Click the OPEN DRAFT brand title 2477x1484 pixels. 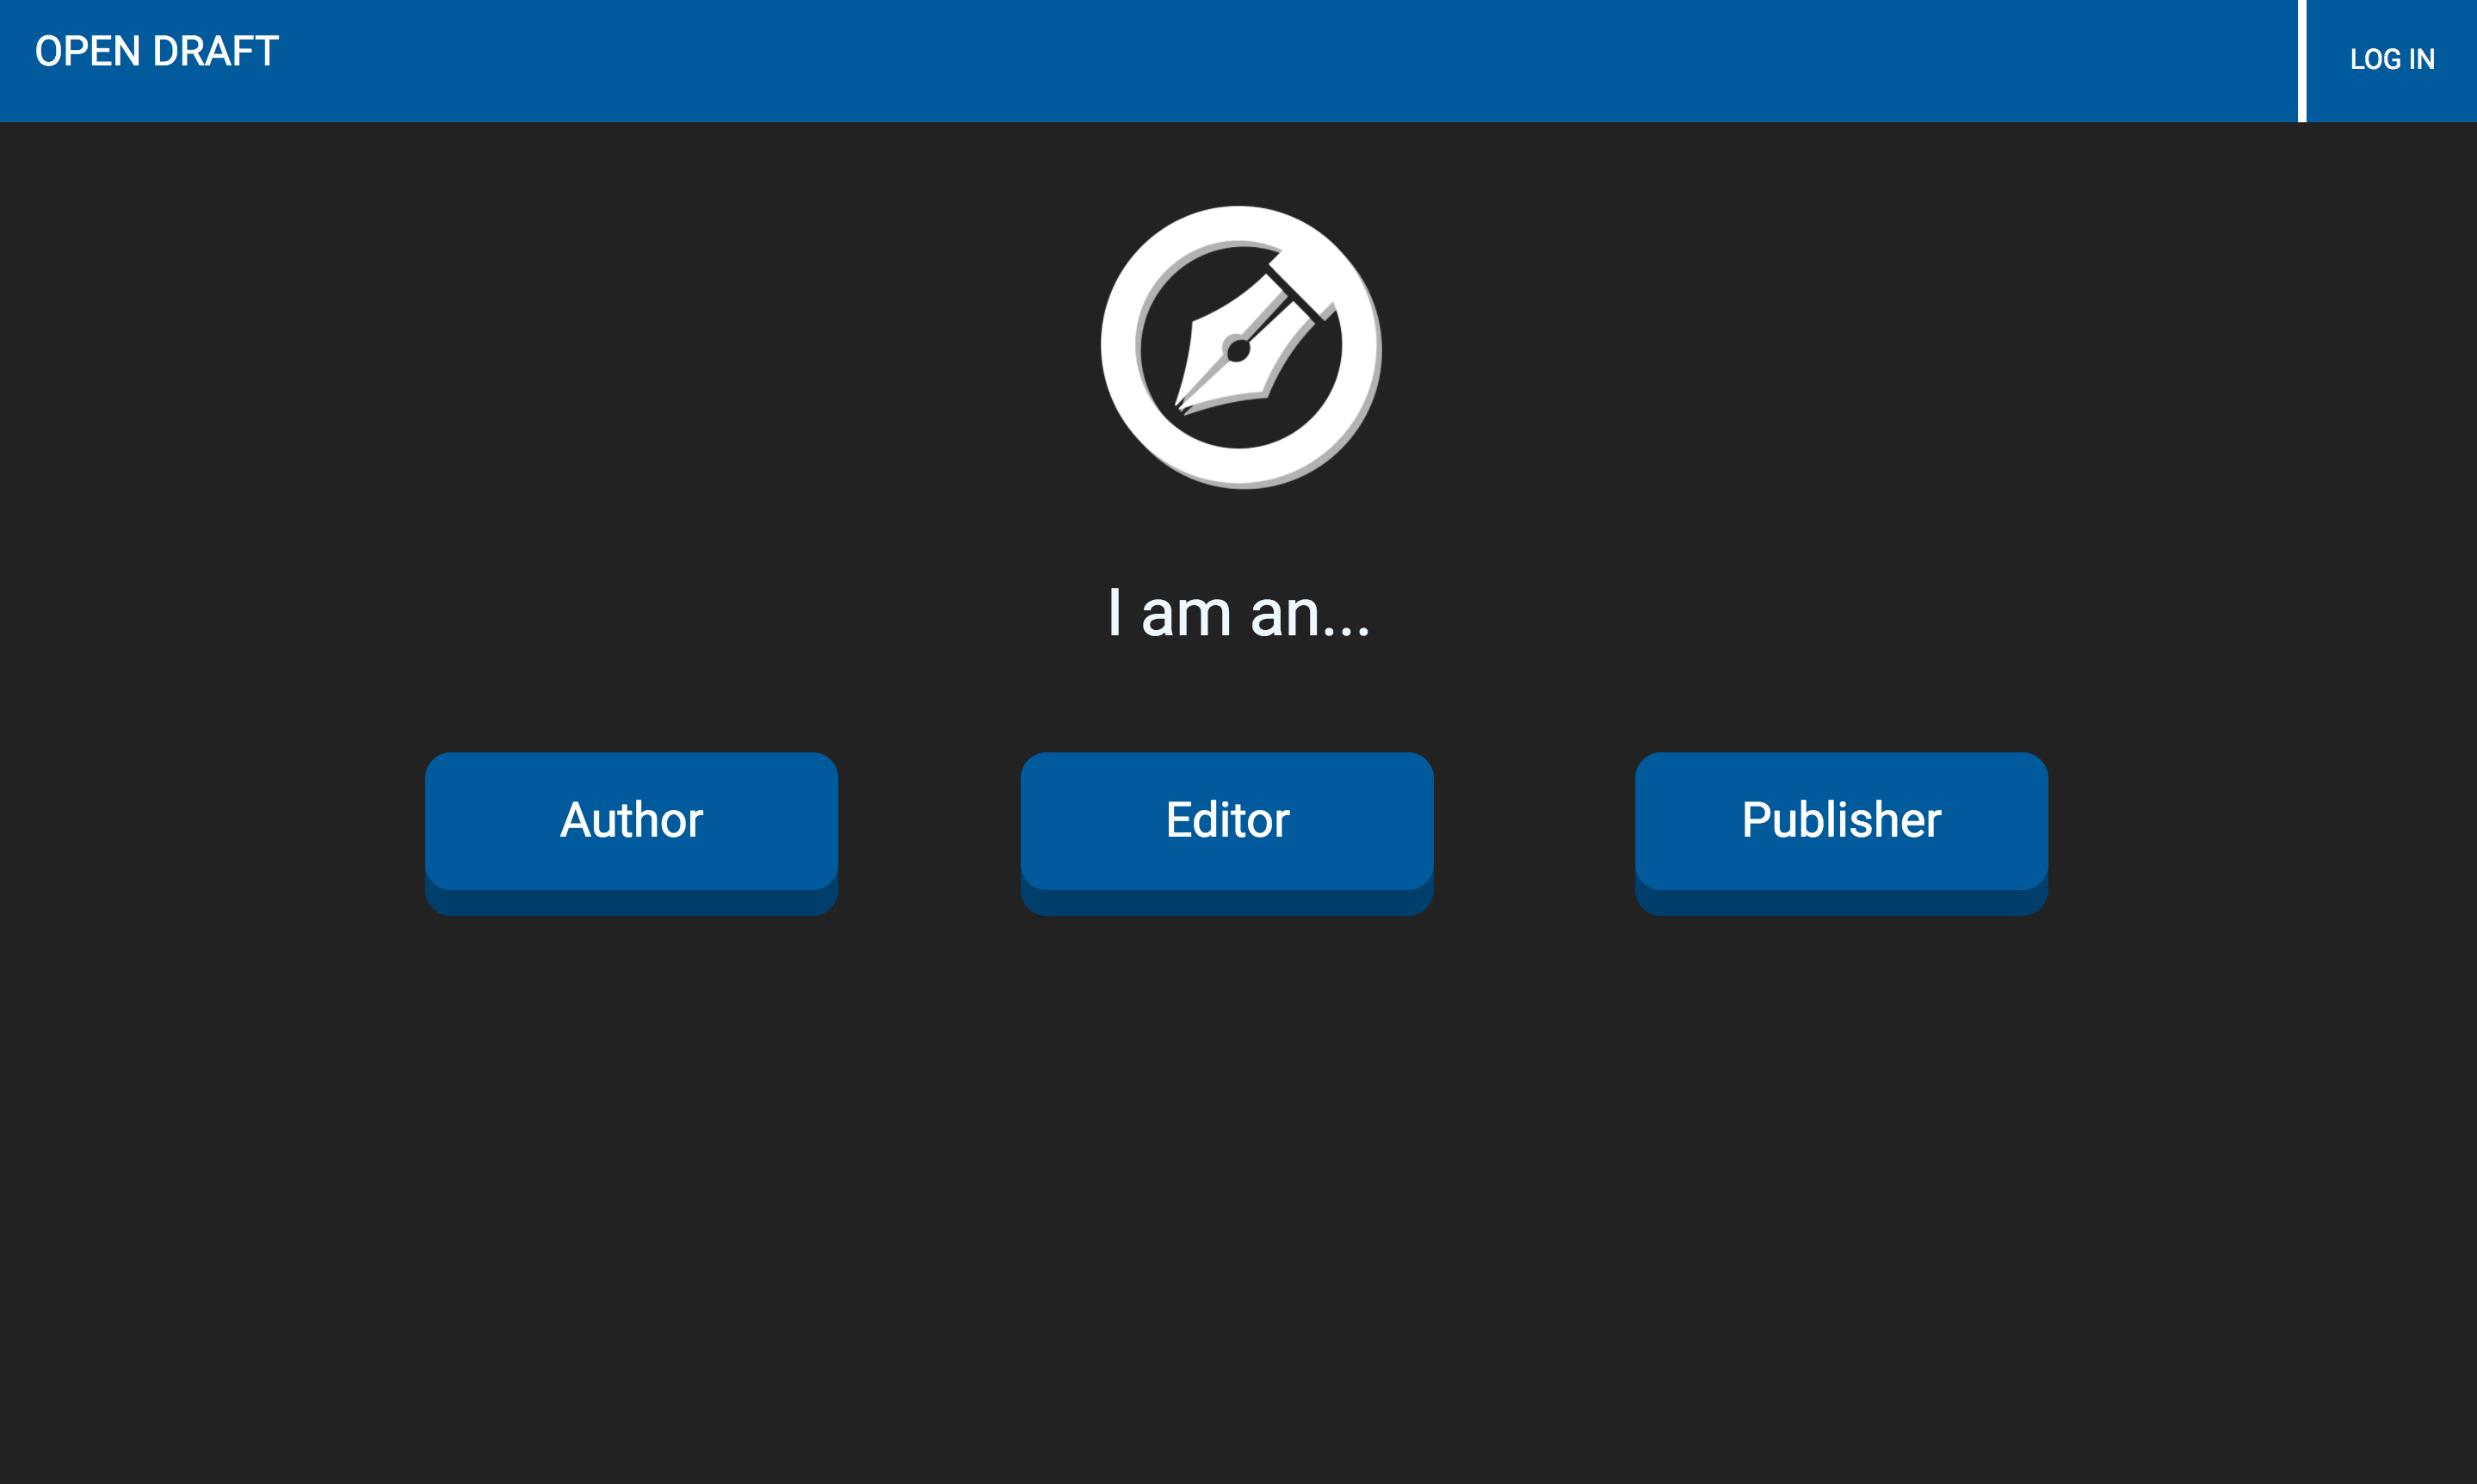[157, 52]
